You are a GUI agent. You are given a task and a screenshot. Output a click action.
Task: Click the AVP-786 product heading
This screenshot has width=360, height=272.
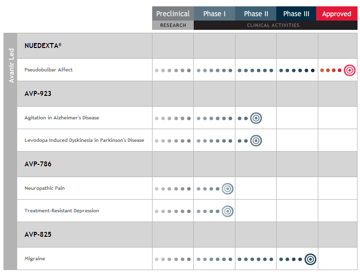(38, 164)
